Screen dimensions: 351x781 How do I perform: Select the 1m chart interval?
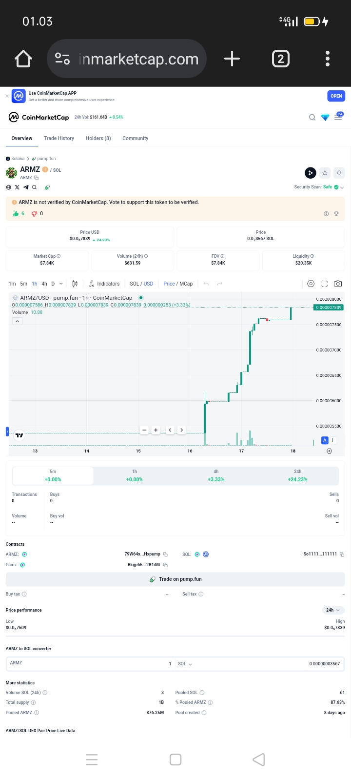[x=12, y=284]
